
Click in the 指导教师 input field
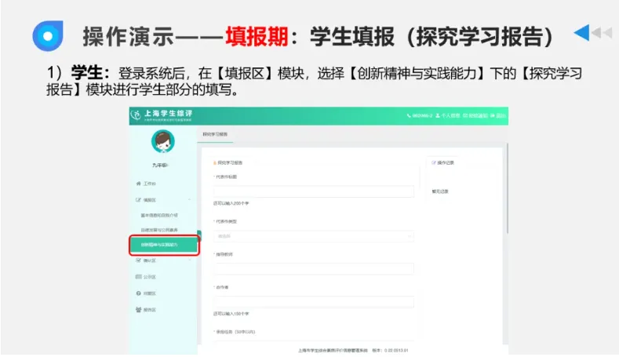pos(314,269)
